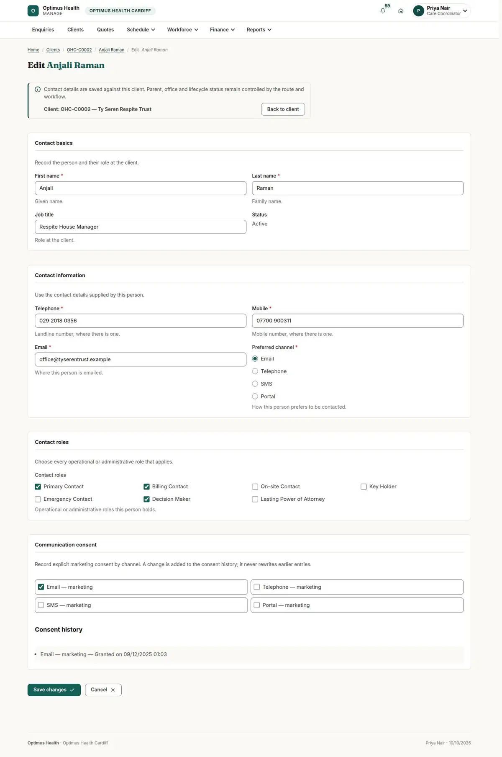502x757 pixels.
Task: Click the info icon in the notice
Action: click(x=38, y=90)
